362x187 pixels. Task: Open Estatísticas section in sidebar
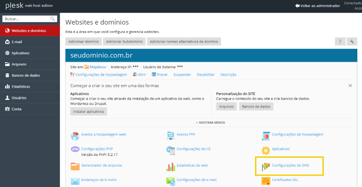tap(30, 87)
